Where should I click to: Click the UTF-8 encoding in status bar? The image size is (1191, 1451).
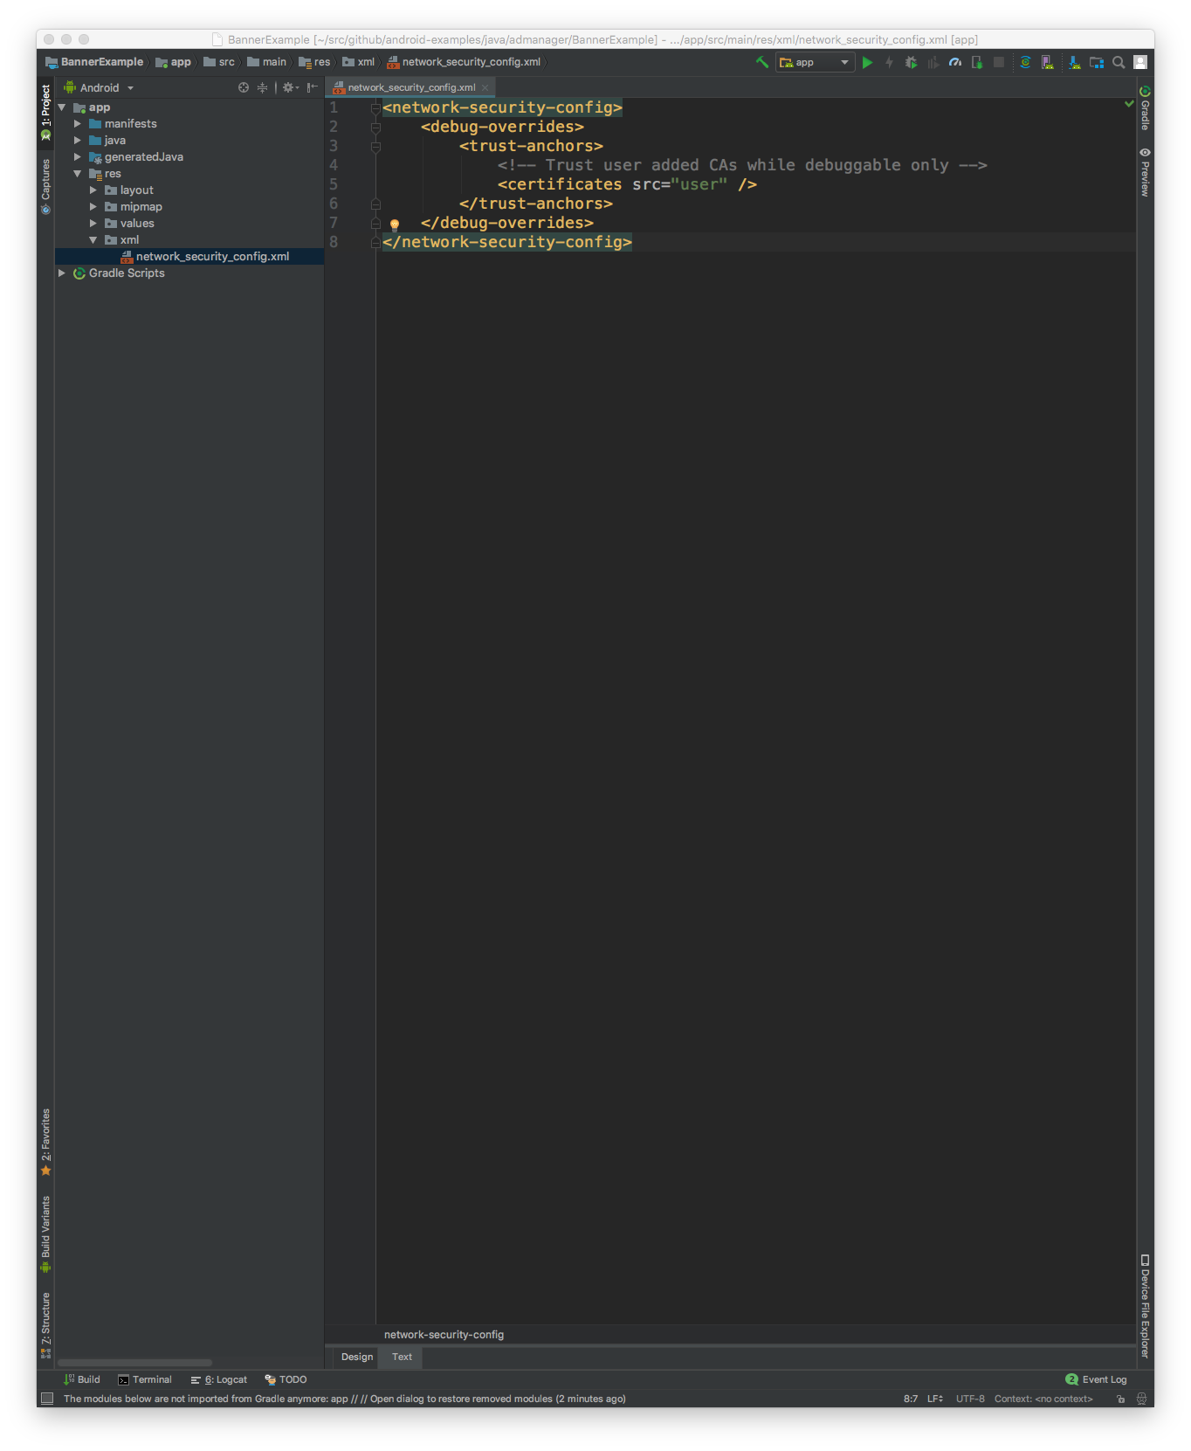point(970,1399)
